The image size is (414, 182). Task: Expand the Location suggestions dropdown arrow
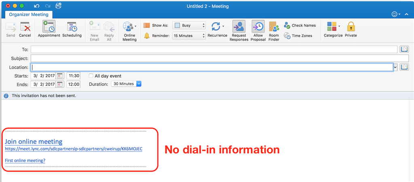tap(395, 67)
